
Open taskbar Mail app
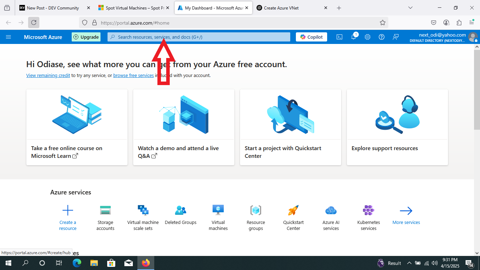coord(128,263)
